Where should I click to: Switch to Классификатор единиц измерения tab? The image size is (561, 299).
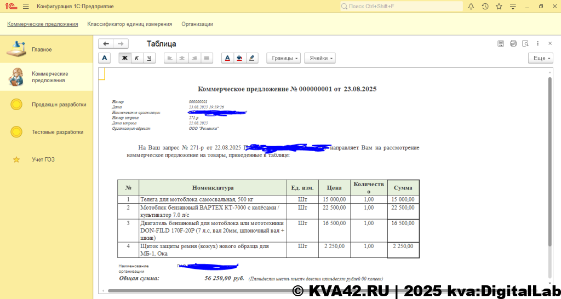pos(129,24)
